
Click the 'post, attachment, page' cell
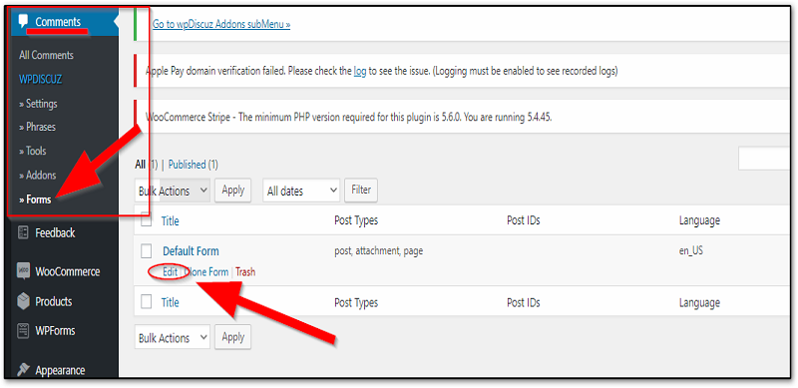pos(379,250)
